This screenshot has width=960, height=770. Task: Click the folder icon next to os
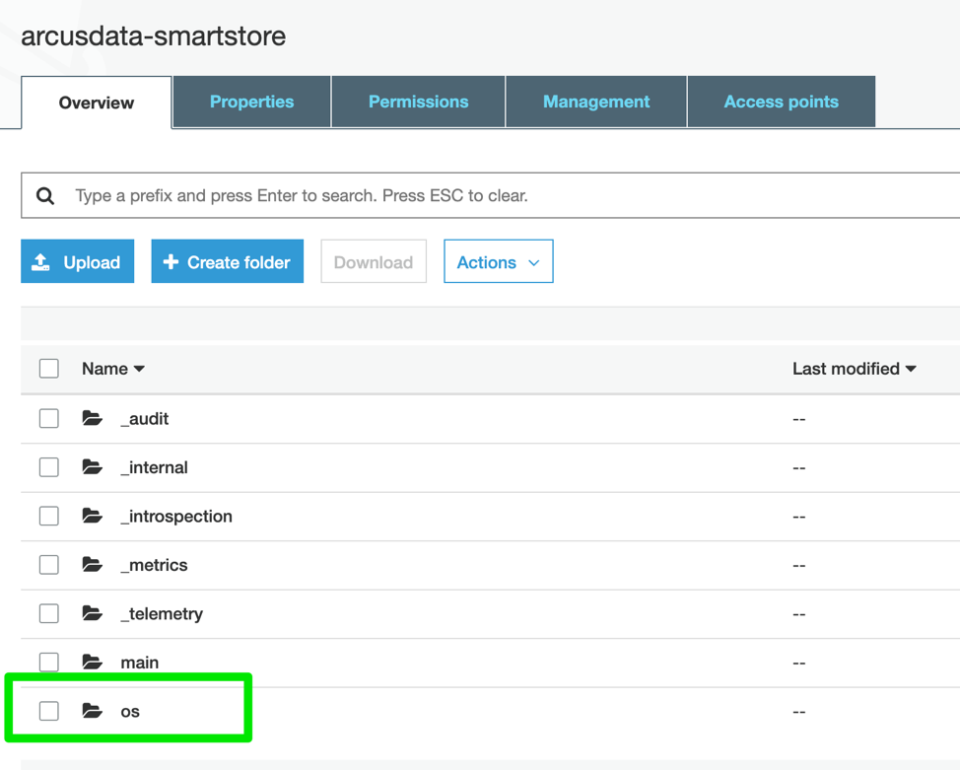92,710
